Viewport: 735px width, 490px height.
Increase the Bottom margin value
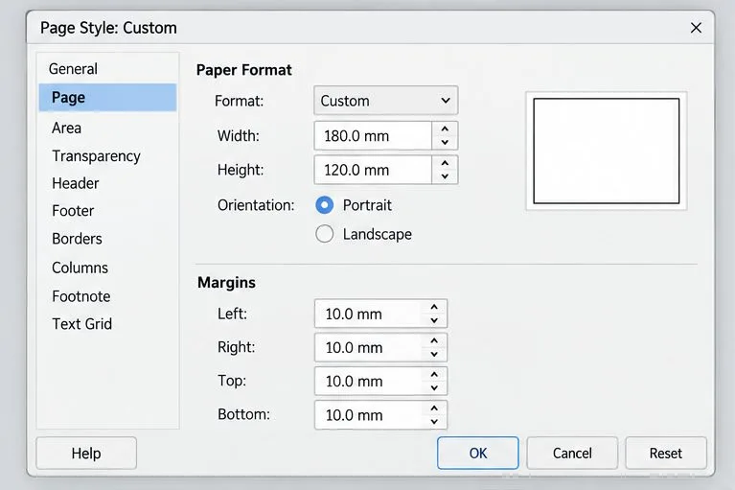tap(434, 408)
